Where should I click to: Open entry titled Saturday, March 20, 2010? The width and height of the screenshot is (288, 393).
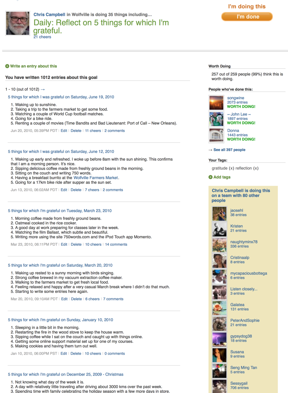[60, 265]
